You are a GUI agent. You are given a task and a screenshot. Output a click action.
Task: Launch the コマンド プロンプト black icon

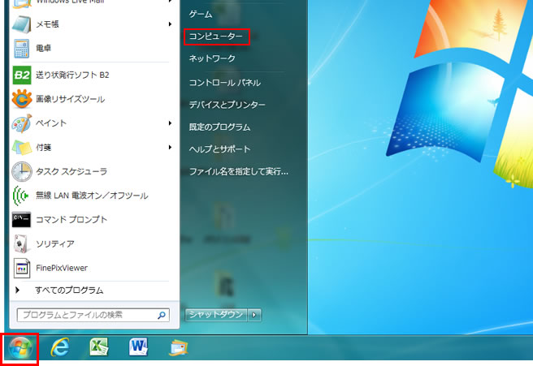[21, 220]
